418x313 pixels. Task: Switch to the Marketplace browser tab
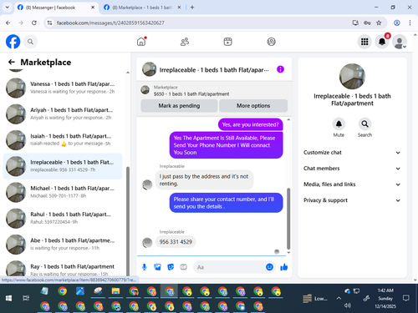(x=142, y=8)
